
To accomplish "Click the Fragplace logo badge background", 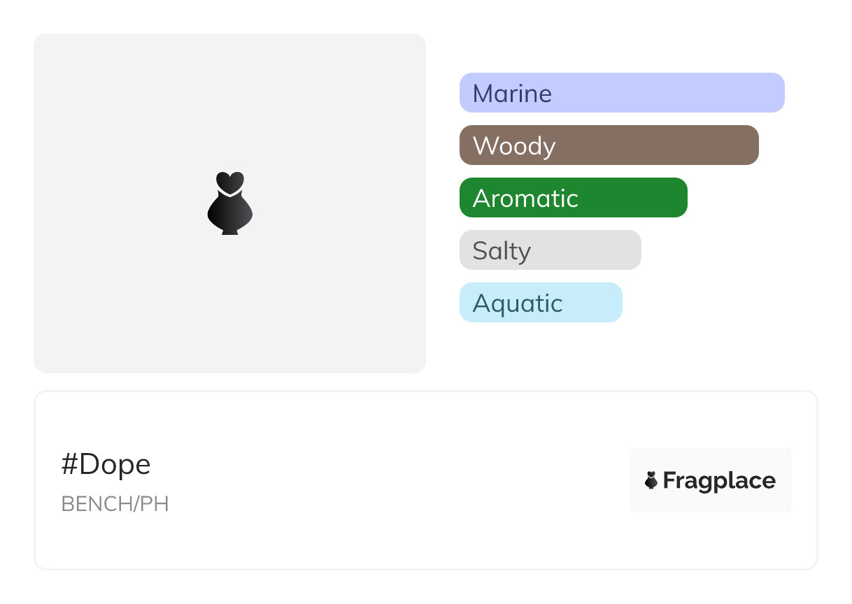I will point(710,460).
